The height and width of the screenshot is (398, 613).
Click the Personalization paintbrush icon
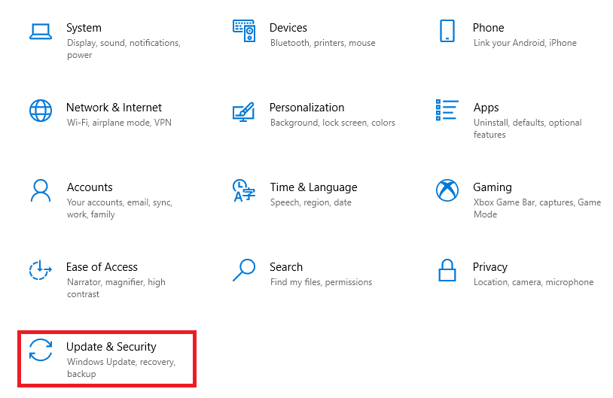click(243, 111)
